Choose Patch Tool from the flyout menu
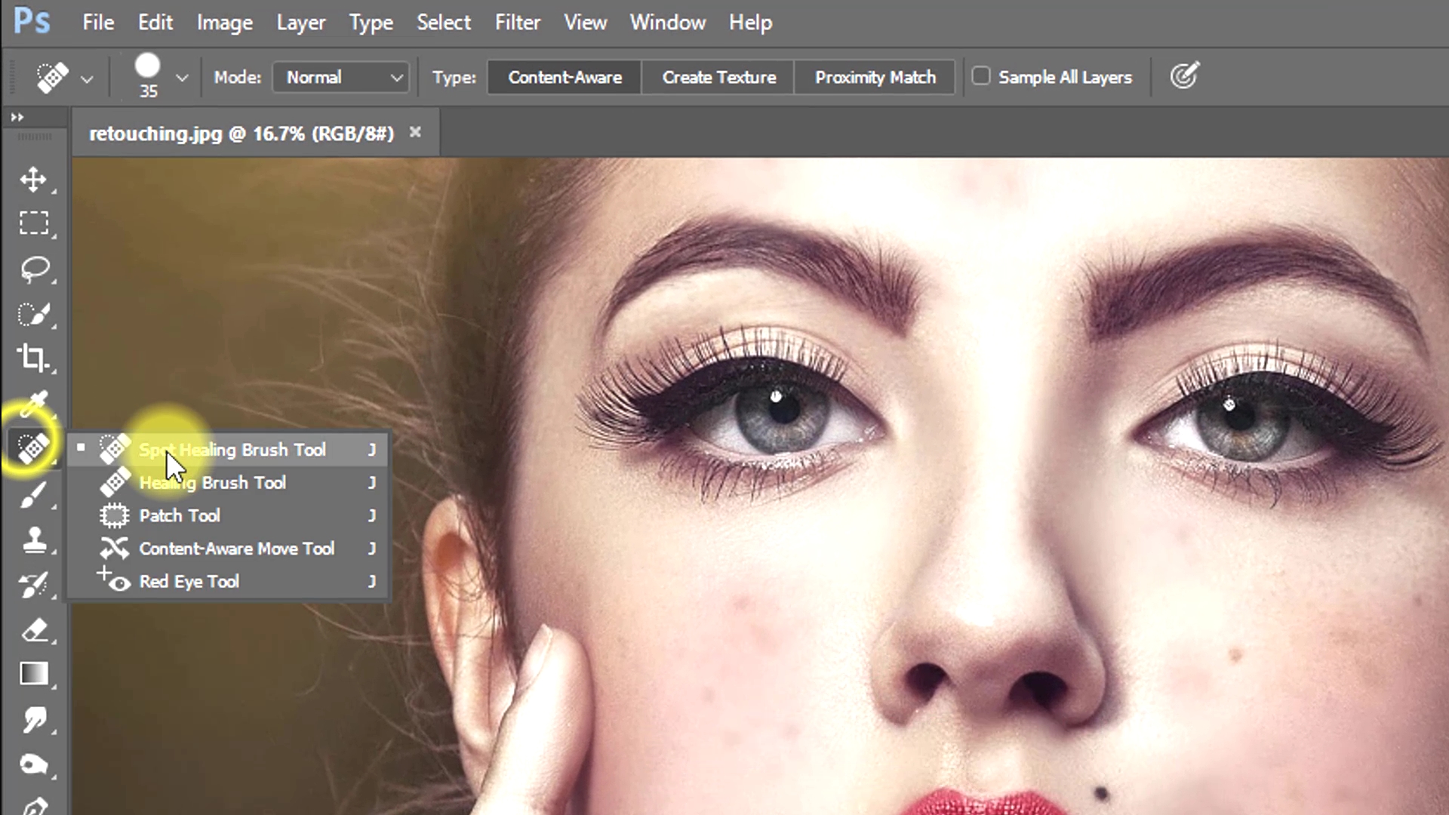The width and height of the screenshot is (1449, 815). 180,515
